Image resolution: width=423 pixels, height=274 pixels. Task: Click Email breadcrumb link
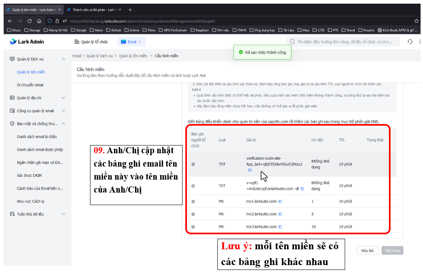77,56
